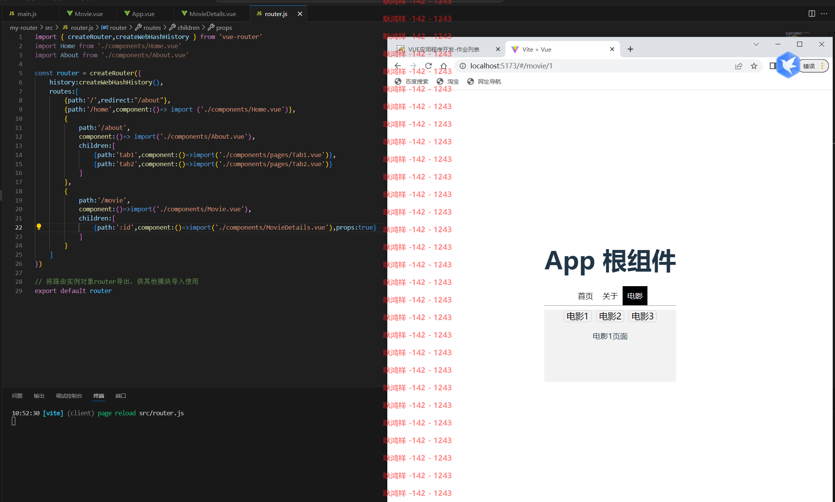Open the 调试控制台 panel tab
Image resolution: width=835 pixels, height=502 pixels.
(69, 396)
